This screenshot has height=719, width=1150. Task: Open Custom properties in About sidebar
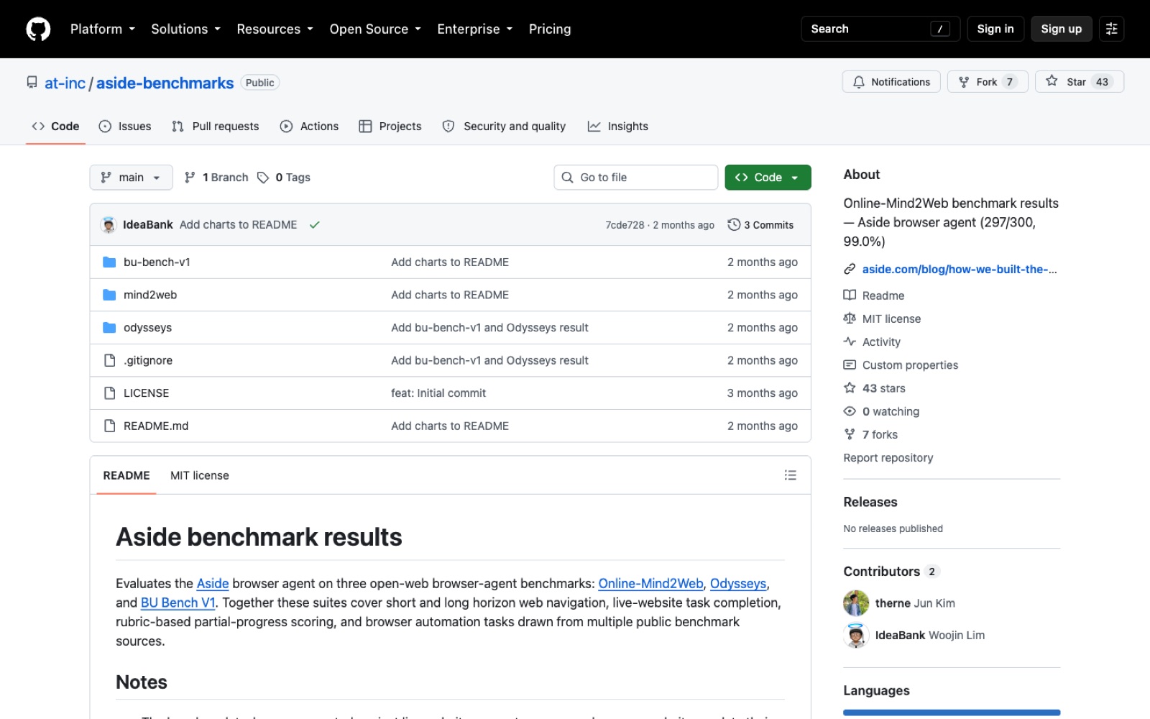click(x=901, y=365)
